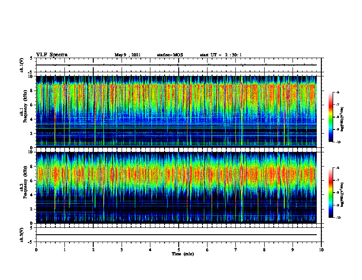Click the "ch.3(V)" waveform axis label
This screenshot has width=362, height=280.
[x=22, y=235]
